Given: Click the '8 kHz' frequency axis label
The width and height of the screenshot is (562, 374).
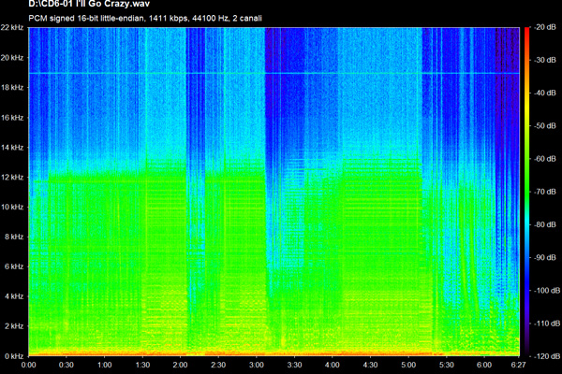Looking at the screenshot, I should click(14, 237).
